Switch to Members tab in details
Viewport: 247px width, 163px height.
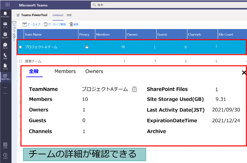pos(65,71)
